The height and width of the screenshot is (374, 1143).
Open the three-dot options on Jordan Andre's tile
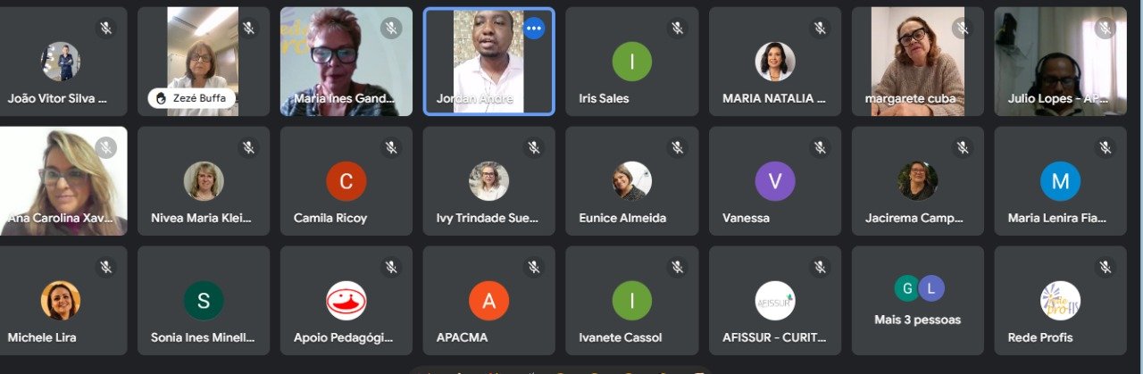tap(534, 29)
